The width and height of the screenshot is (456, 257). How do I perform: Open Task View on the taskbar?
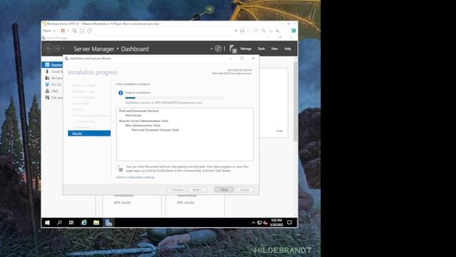click(71, 223)
